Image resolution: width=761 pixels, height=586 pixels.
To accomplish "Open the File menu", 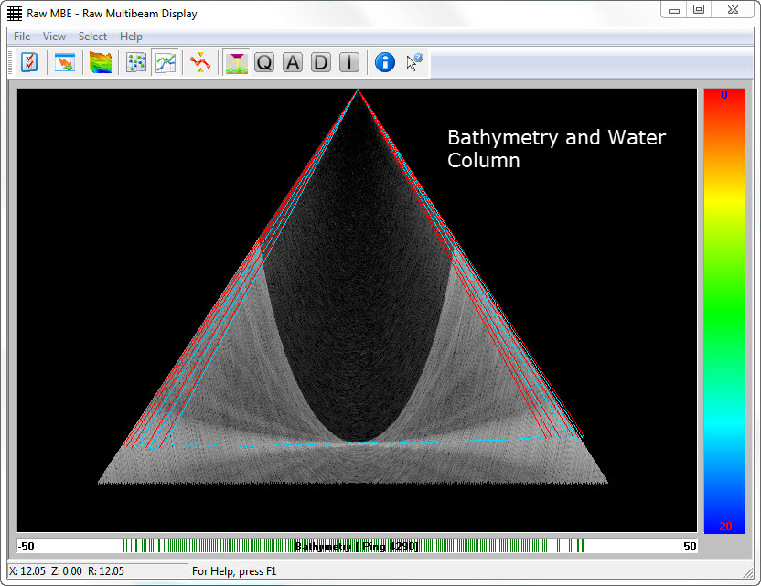I will (22, 37).
